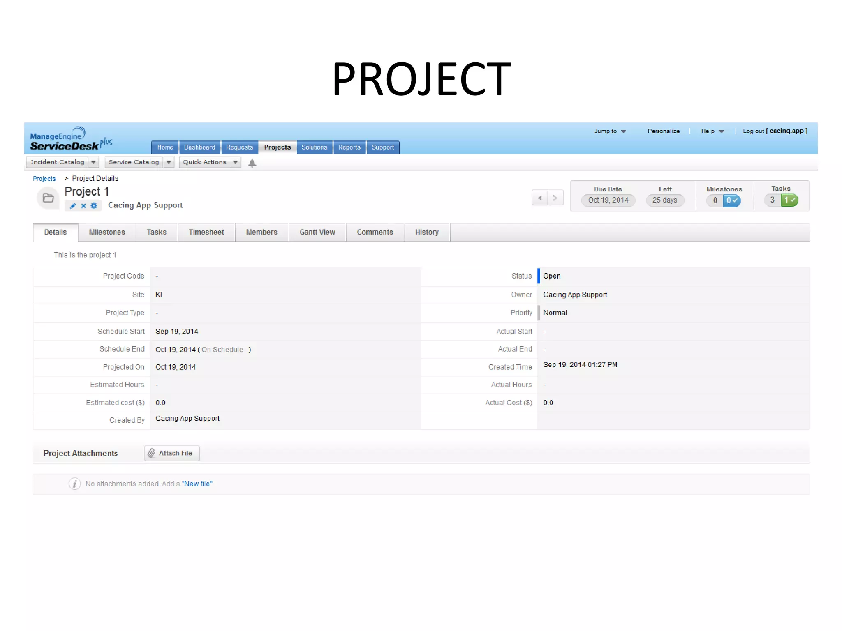Open the Solutions tab
Screen dimensions: 842x631
[x=315, y=147]
